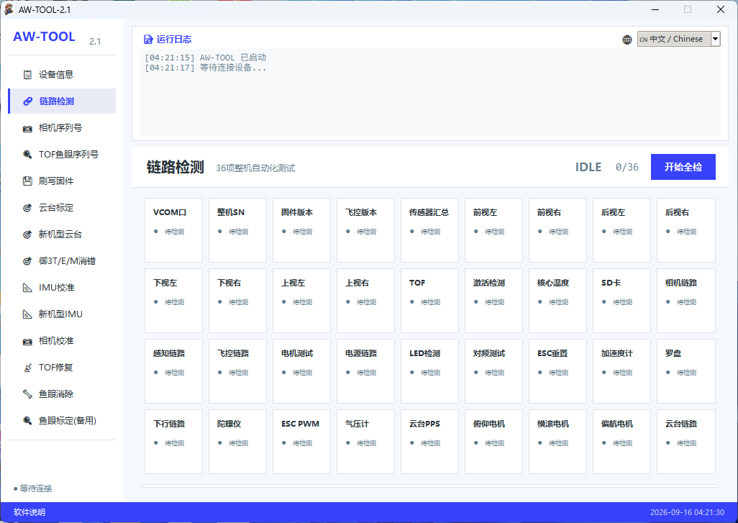The image size is (738, 523).
Task: Open the 设备信息 page
Action: [x=62, y=74]
